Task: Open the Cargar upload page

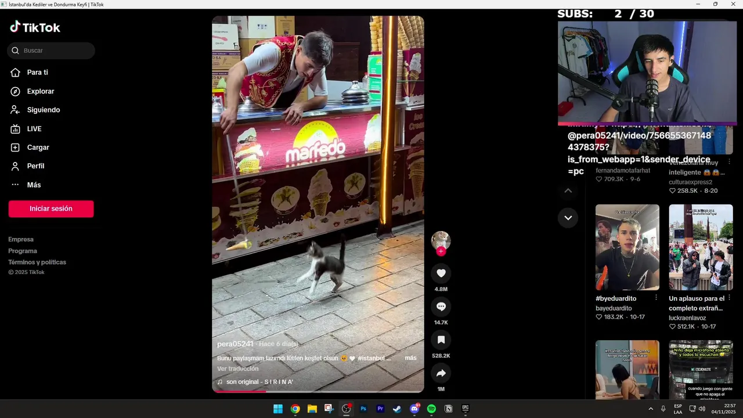Action: click(x=38, y=147)
